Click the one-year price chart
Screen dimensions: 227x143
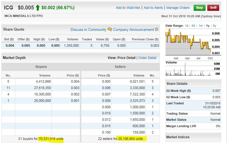click(x=188, y=42)
